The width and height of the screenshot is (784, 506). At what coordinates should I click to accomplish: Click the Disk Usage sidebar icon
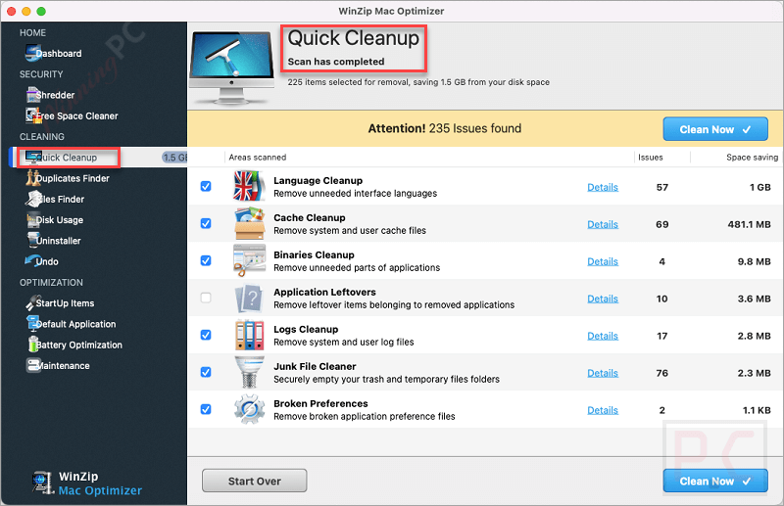point(31,220)
